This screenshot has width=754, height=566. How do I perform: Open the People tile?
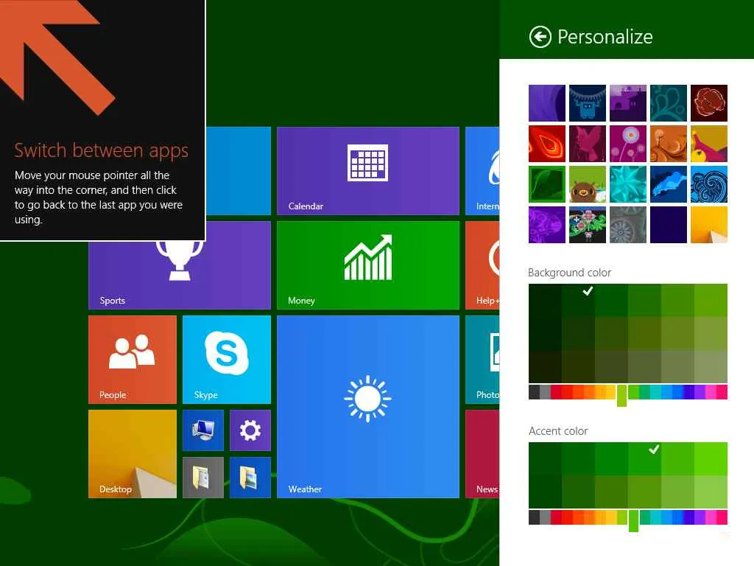[x=133, y=360]
